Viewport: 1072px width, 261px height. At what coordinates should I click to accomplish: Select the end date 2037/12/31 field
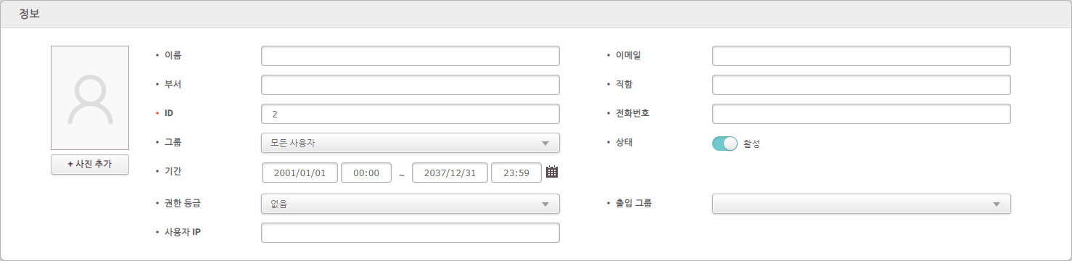(x=450, y=173)
